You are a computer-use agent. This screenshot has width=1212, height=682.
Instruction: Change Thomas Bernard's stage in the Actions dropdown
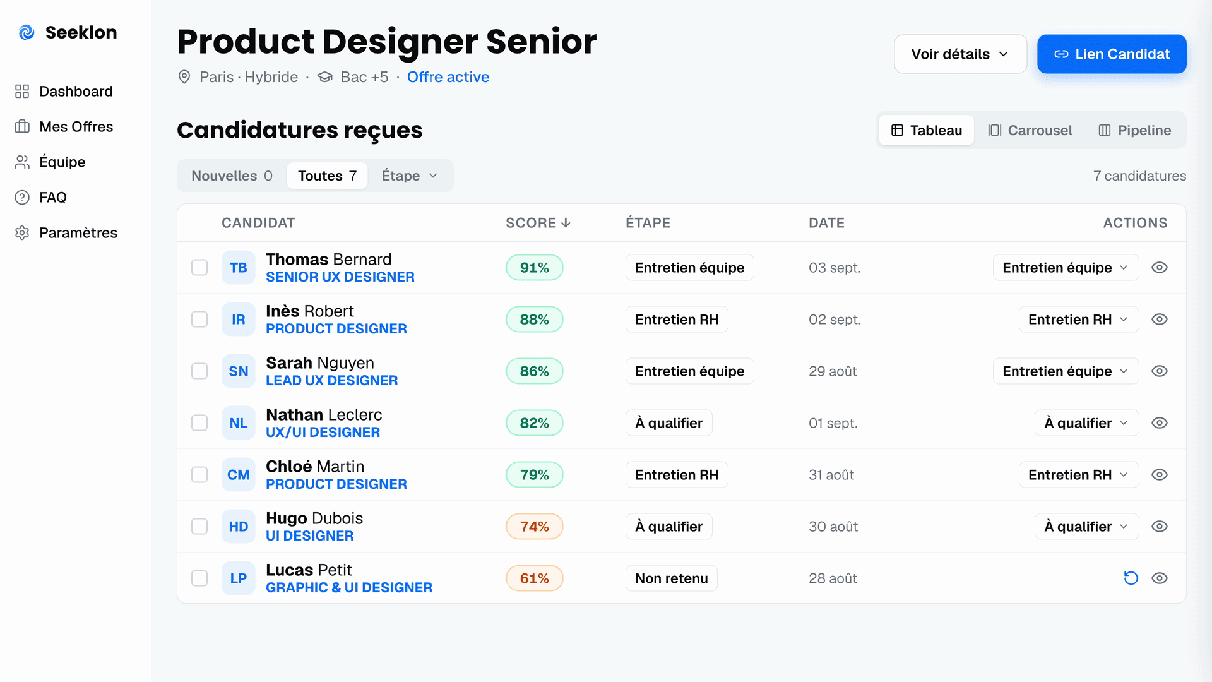pyautogui.click(x=1066, y=268)
